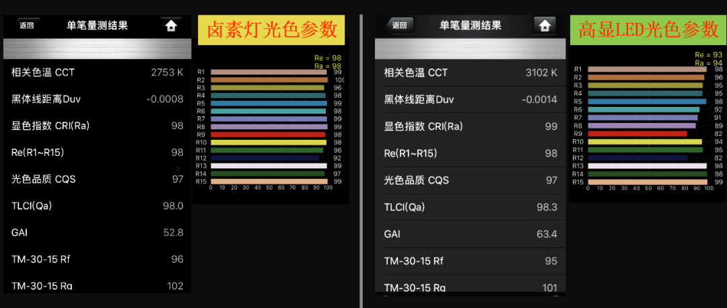Select the GAI row showing 63.4

click(x=471, y=233)
